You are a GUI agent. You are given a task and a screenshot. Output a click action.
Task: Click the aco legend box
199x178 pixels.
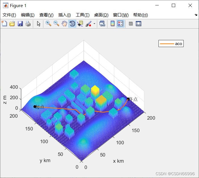[171, 44]
